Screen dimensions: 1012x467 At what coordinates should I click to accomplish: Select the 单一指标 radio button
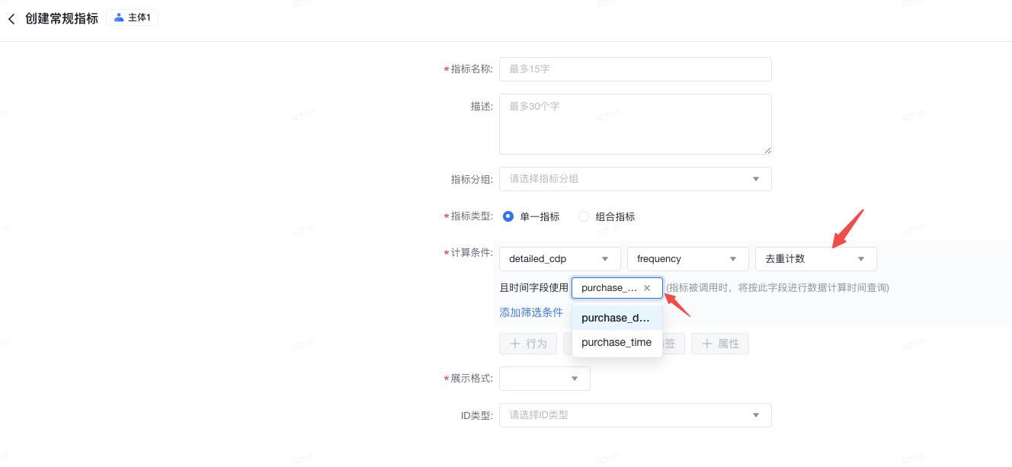click(x=508, y=216)
